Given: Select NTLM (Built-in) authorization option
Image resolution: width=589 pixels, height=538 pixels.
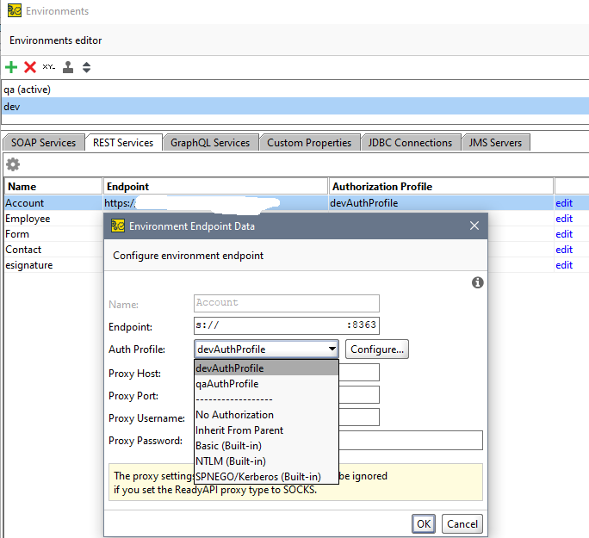Looking at the screenshot, I should (x=230, y=461).
